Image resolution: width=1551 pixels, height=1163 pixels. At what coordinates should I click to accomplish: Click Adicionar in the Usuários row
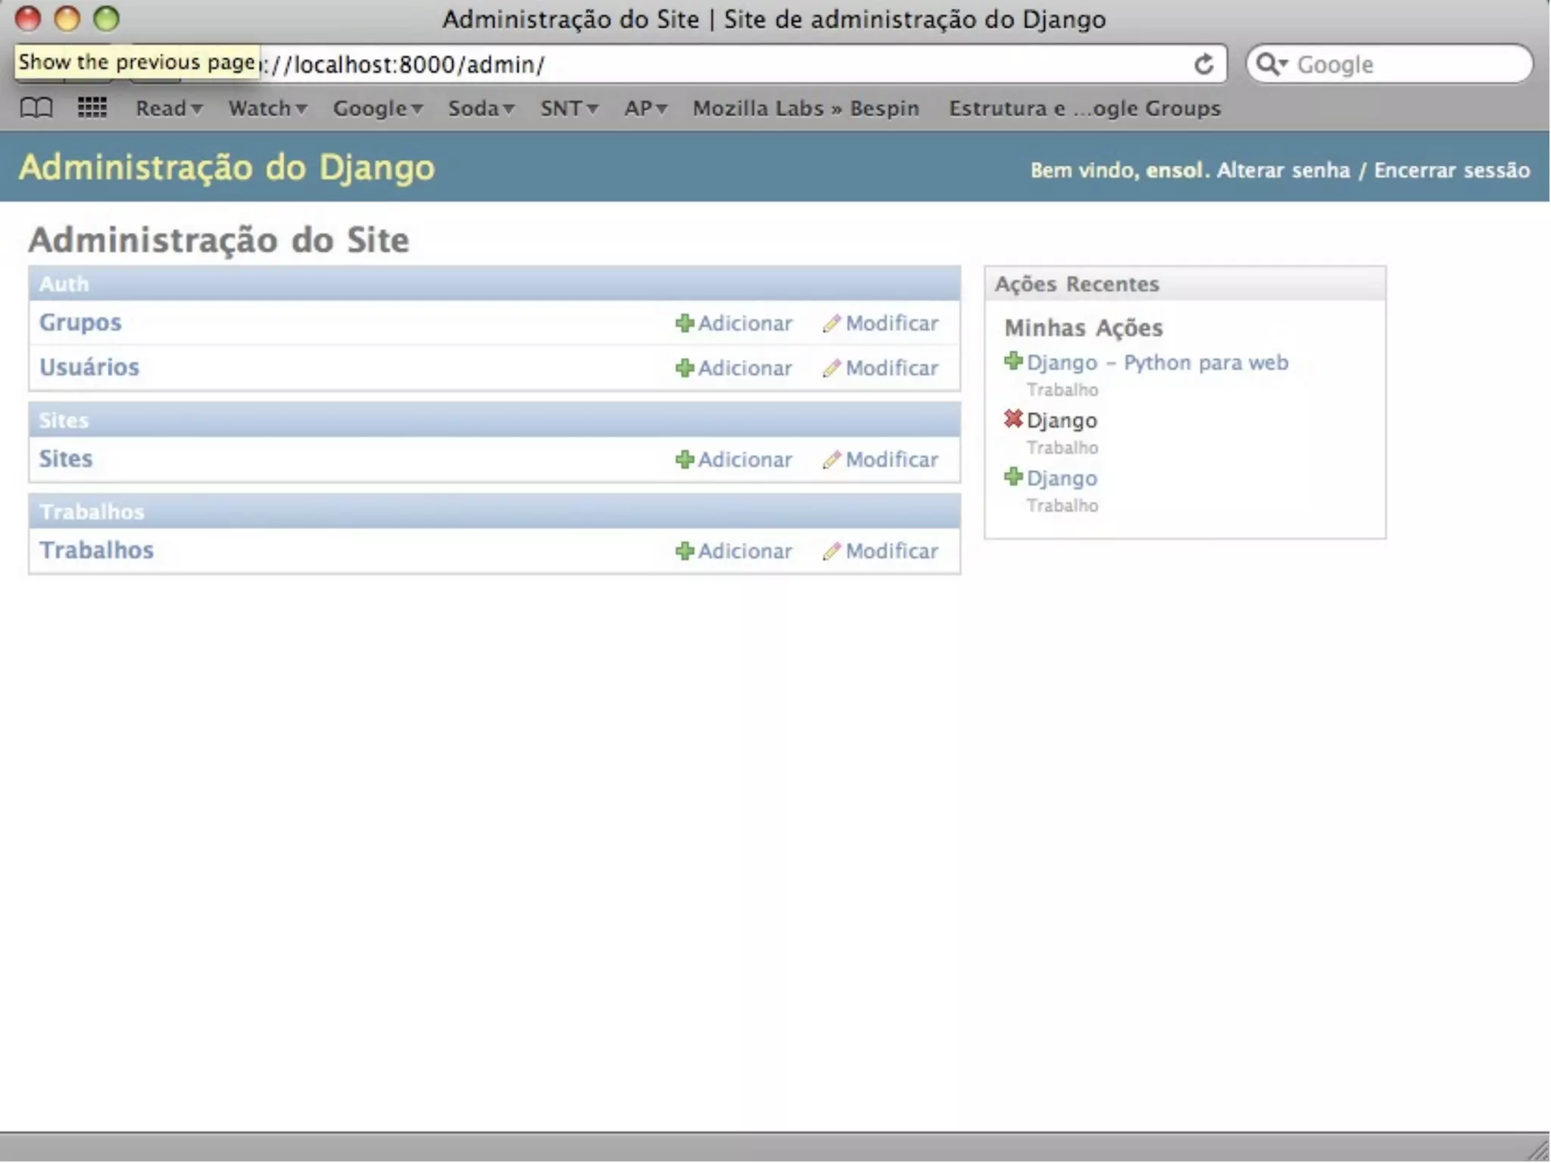coord(744,368)
